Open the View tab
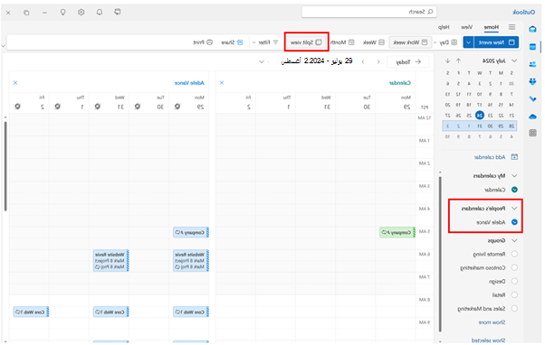Viewport: 545px width, 345px height. 466,27
